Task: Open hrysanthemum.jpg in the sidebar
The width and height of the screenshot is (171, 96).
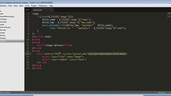Action: tap(7, 17)
